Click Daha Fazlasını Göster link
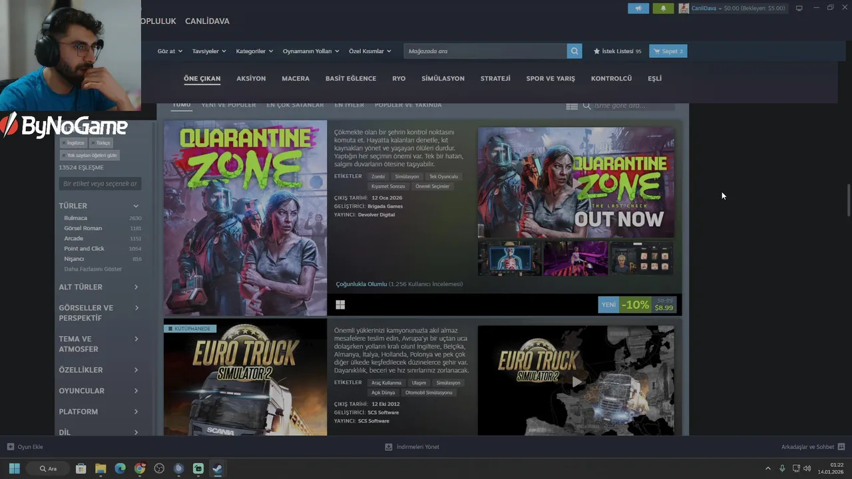 pyautogui.click(x=93, y=269)
